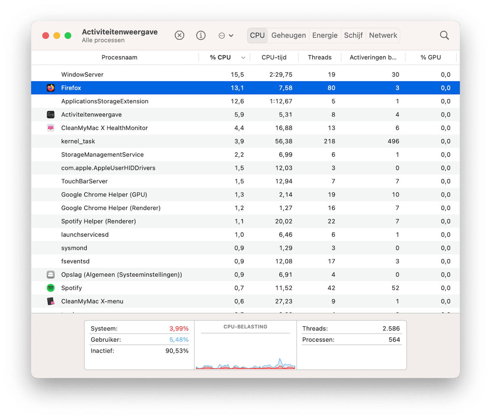Click the stop process icon in toolbar
This screenshot has height=419, width=491.
tap(179, 35)
